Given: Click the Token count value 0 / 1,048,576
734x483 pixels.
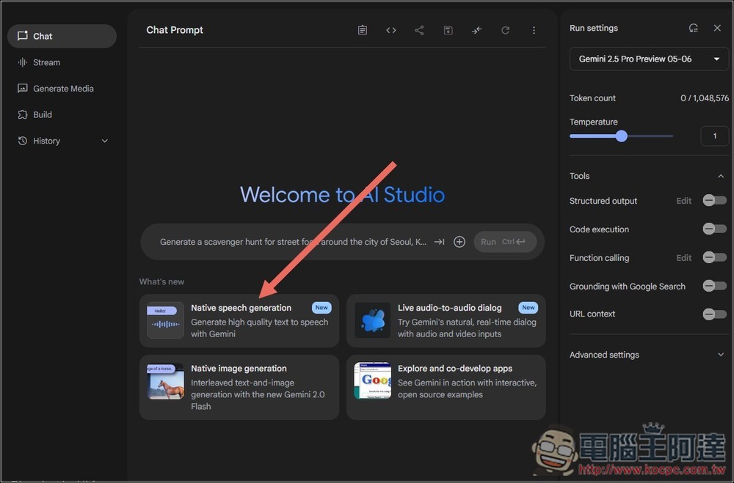Looking at the screenshot, I should click(705, 98).
